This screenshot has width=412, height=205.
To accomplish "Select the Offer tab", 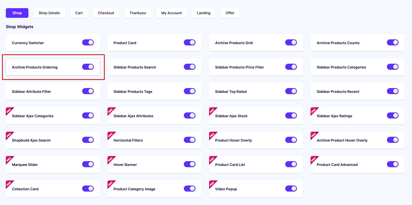I will point(230,13).
